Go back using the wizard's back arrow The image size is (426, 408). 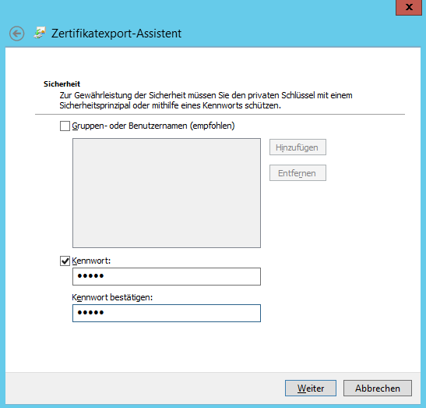click(x=16, y=34)
